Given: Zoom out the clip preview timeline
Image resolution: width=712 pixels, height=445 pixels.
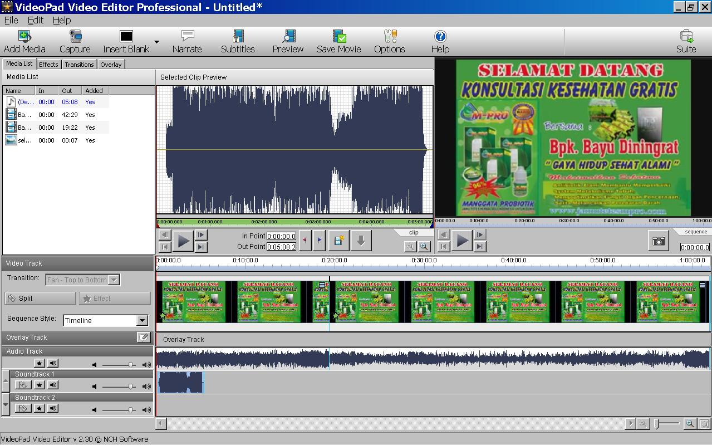Looking at the screenshot, I should click(410, 246).
